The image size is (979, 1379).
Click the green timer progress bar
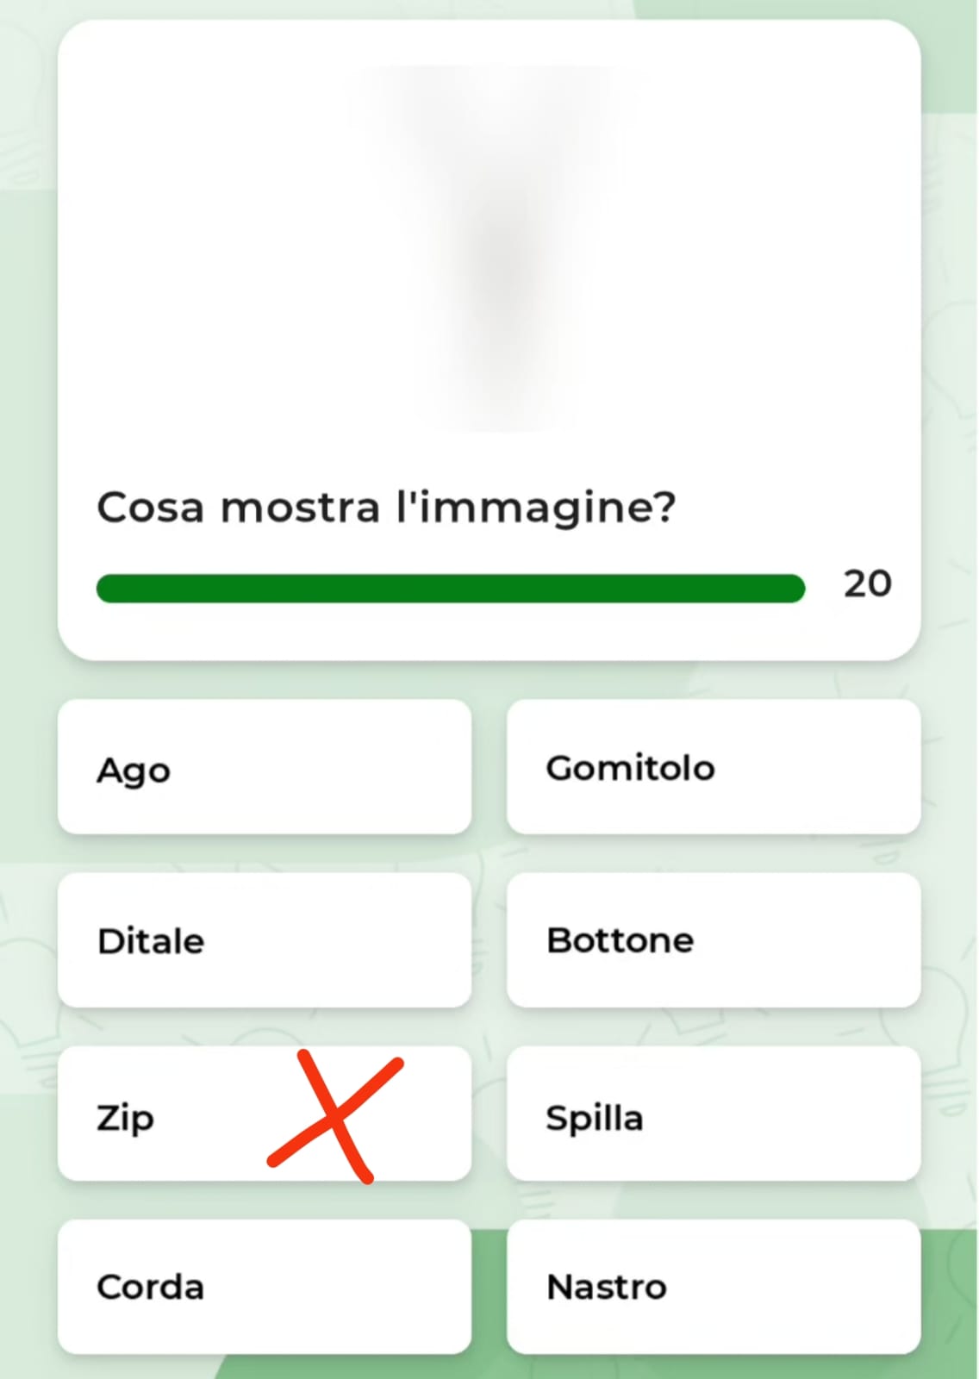pos(450,589)
